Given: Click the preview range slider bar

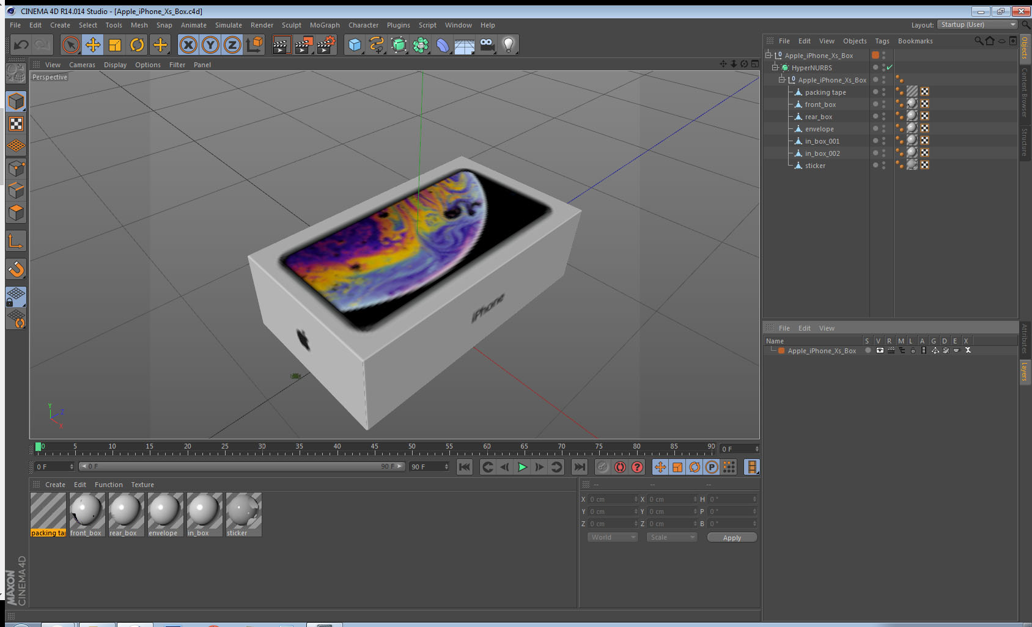Looking at the screenshot, I should pyautogui.click(x=241, y=466).
